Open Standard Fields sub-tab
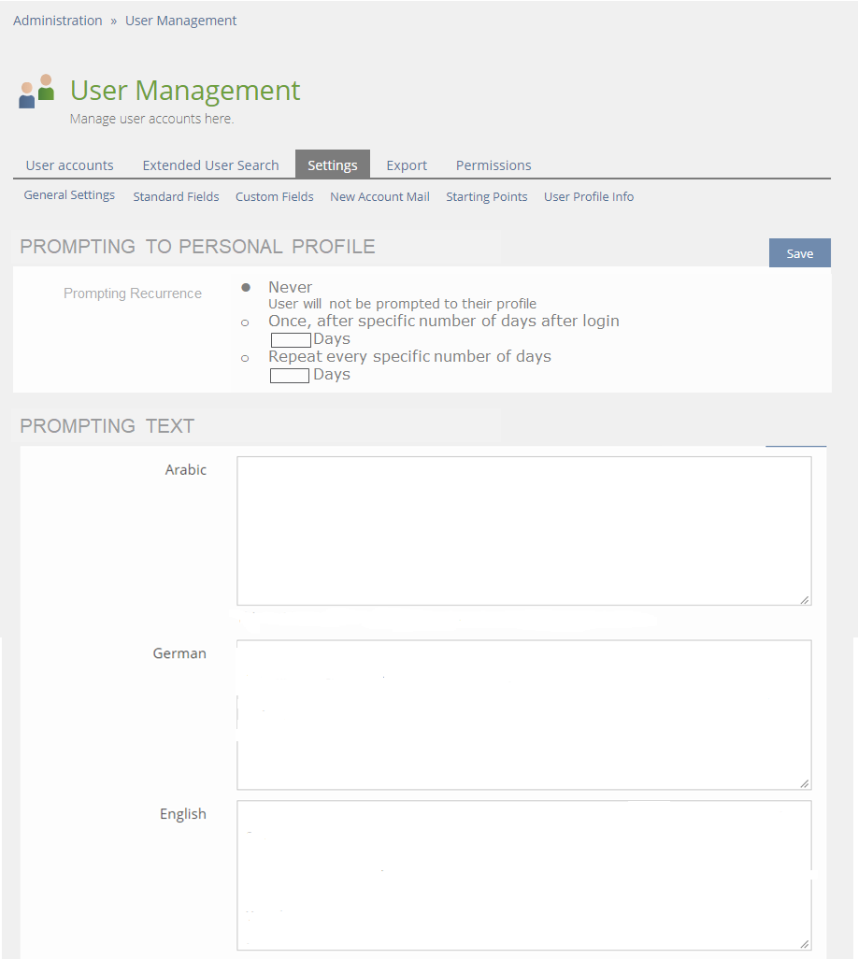Viewport: 858px width, 959px height. click(176, 196)
